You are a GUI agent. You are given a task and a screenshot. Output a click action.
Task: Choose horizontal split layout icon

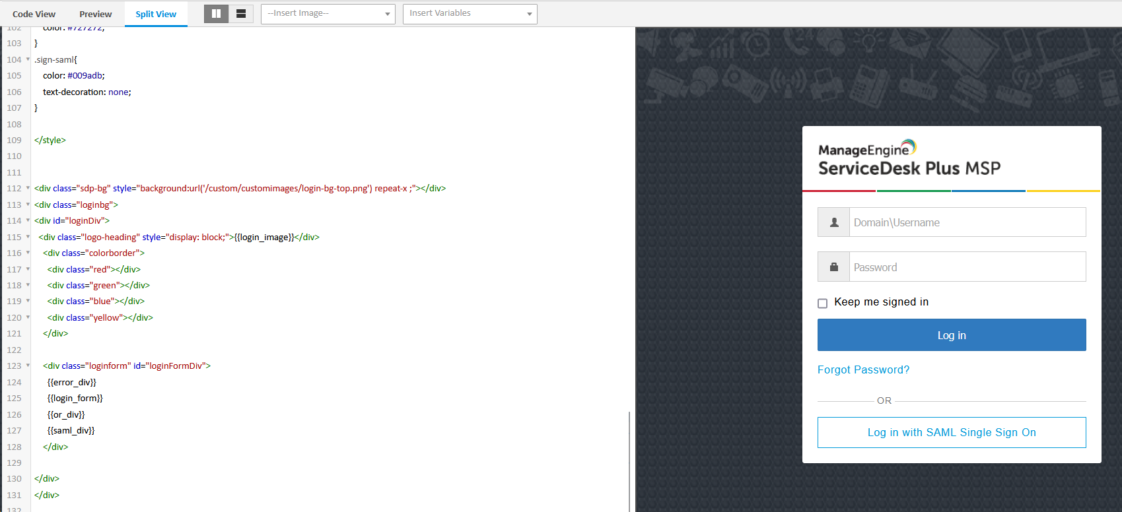click(x=241, y=13)
